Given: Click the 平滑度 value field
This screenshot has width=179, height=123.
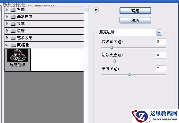Looking at the screenshot, I should click(x=161, y=69).
